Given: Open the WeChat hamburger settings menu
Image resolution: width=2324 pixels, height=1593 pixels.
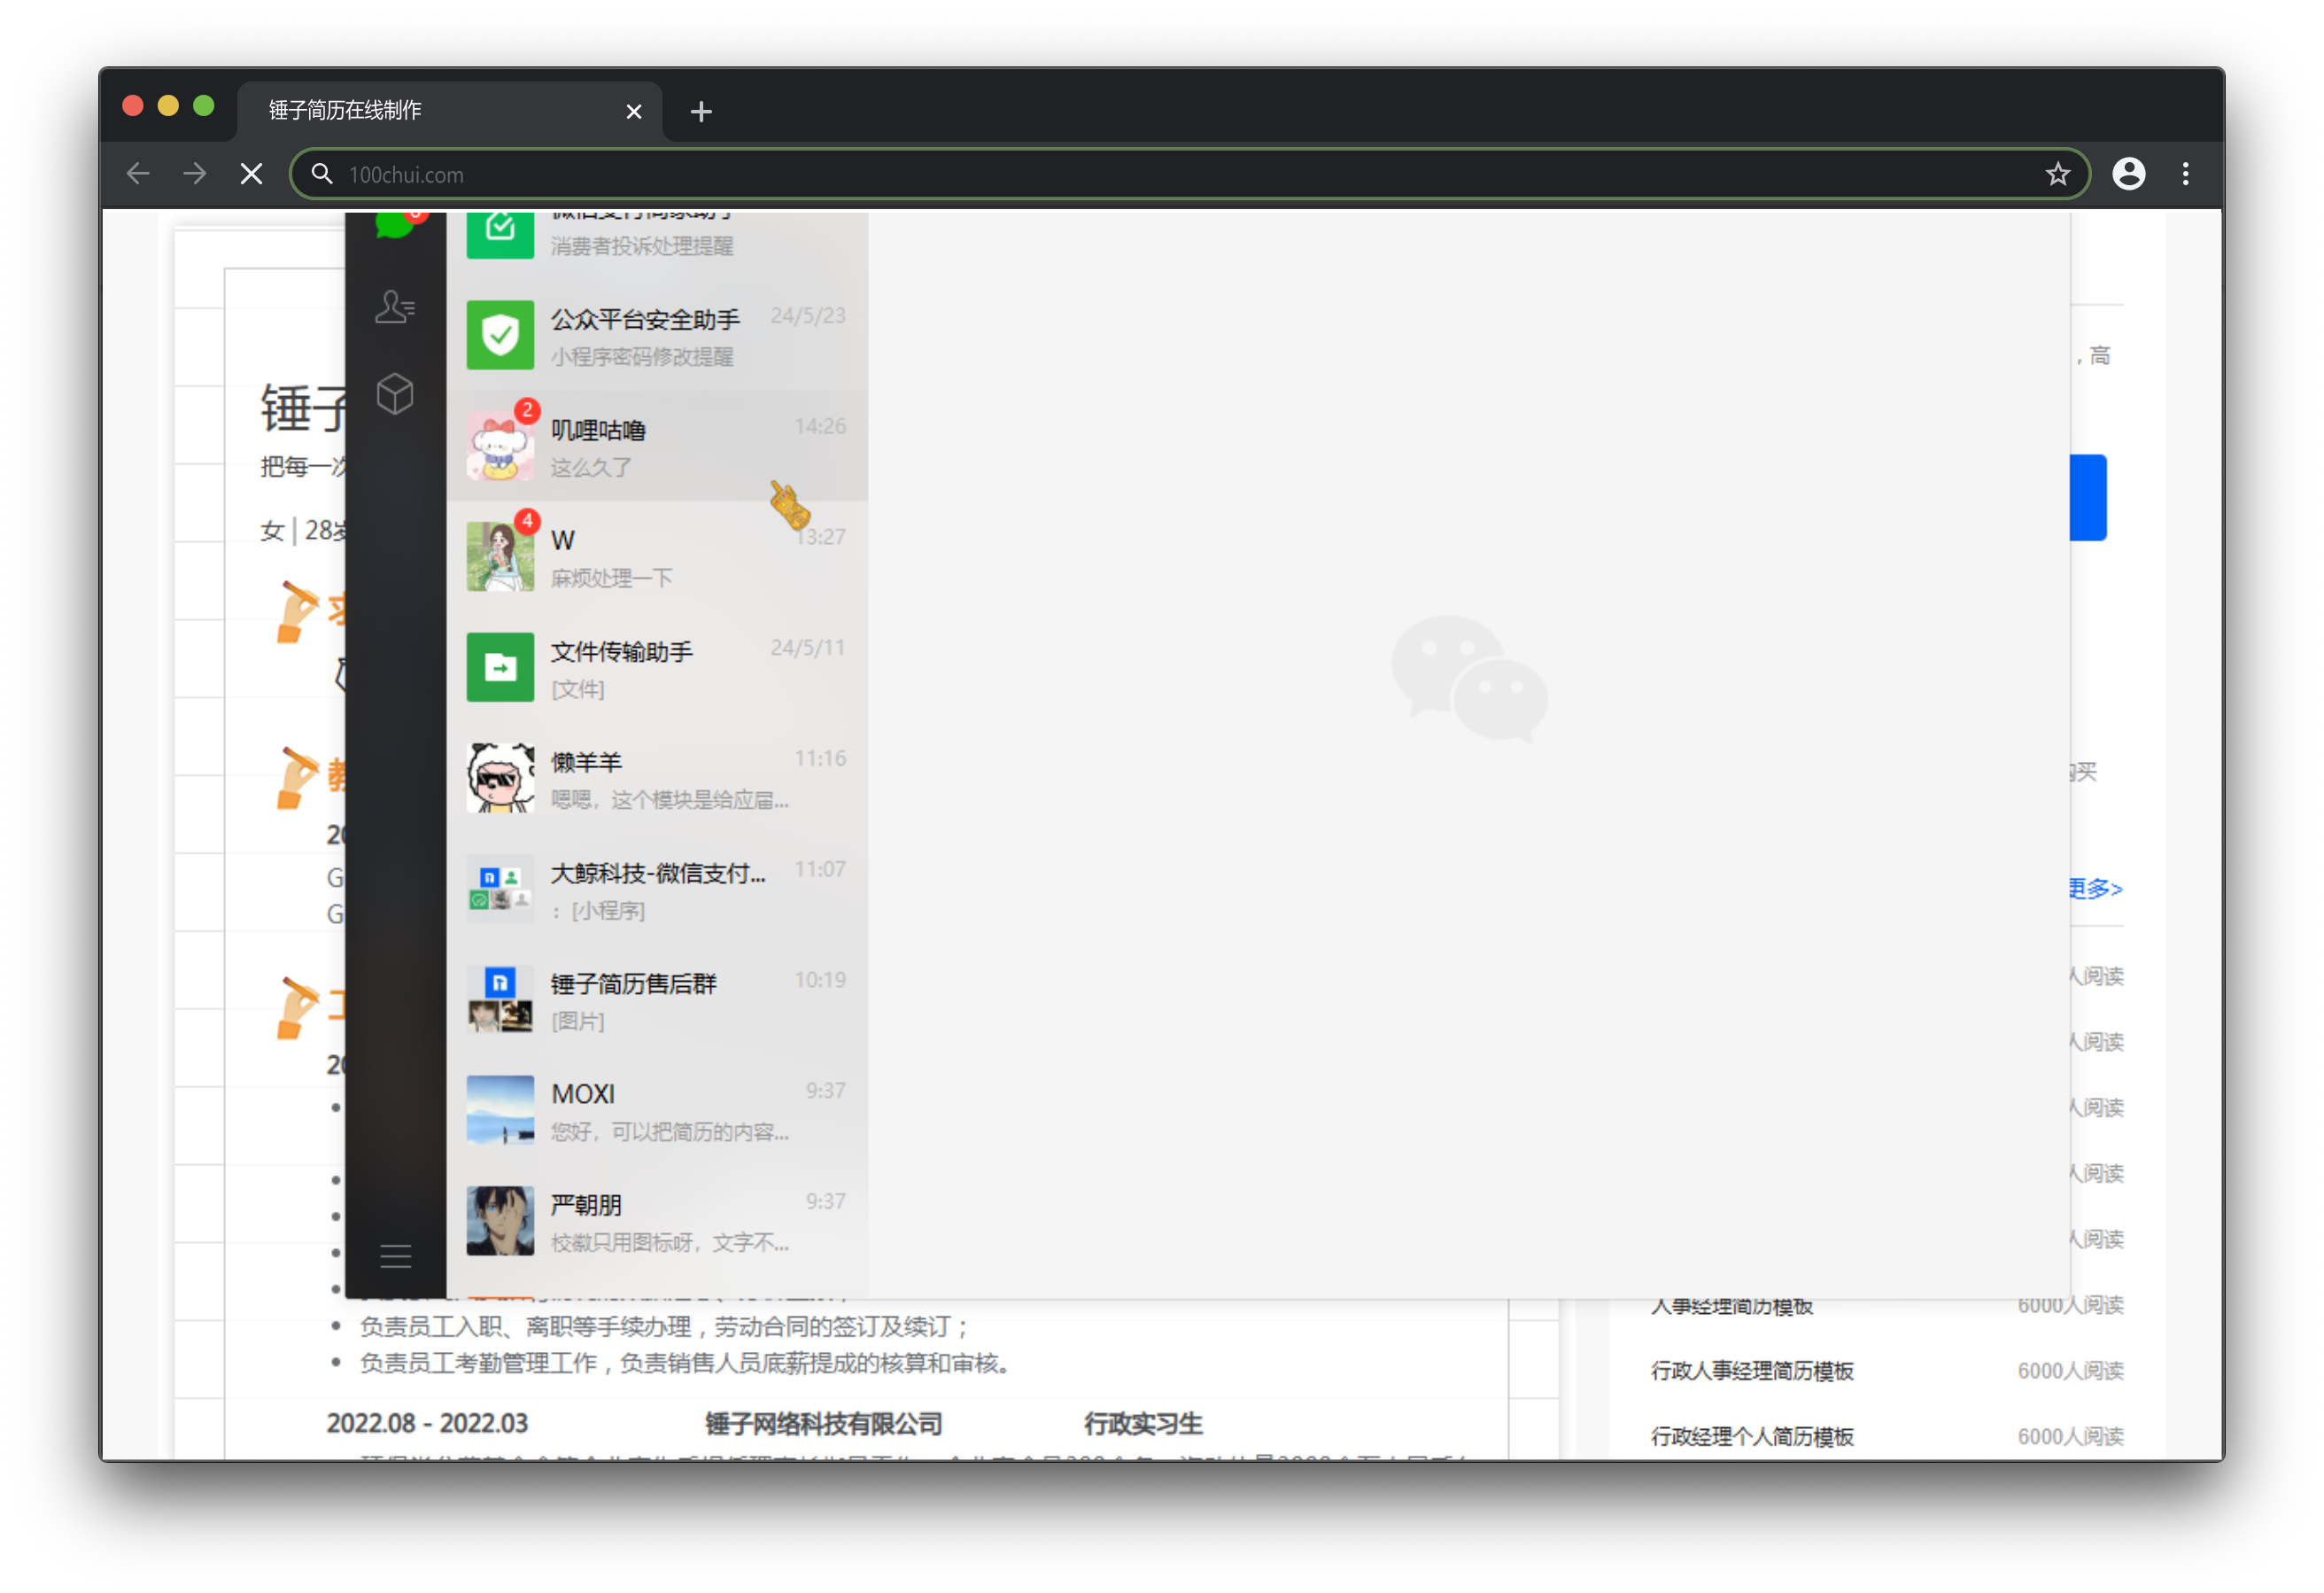Looking at the screenshot, I should (x=396, y=1255).
